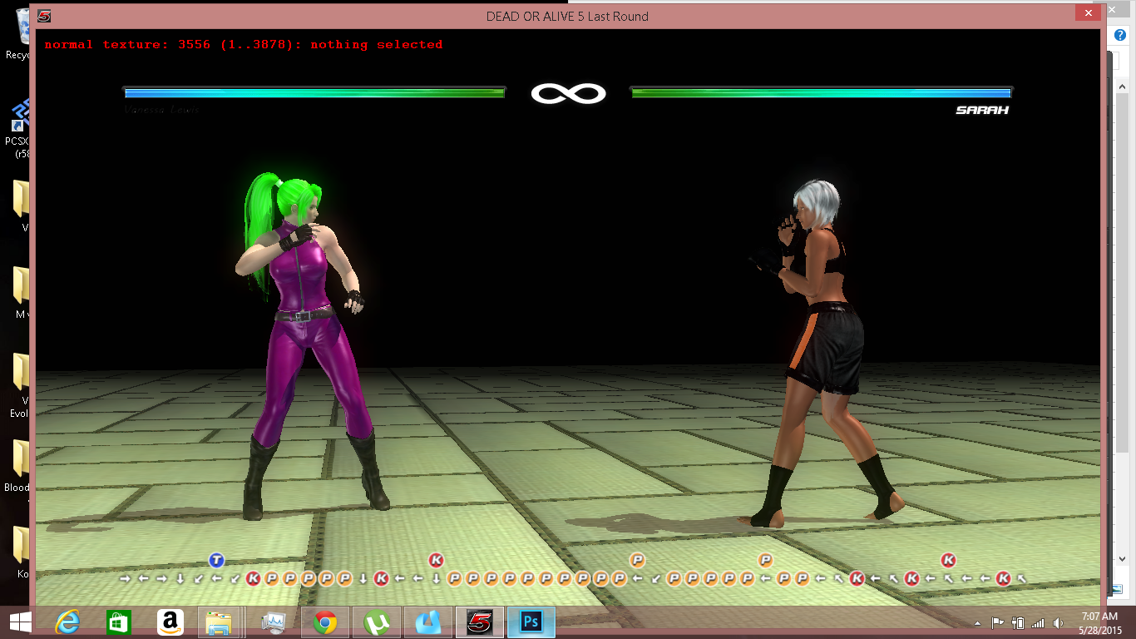The image size is (1136, 639).
Task: Select the Dead or Alive 5 taskbar button
Action: (x=479, y=622)
